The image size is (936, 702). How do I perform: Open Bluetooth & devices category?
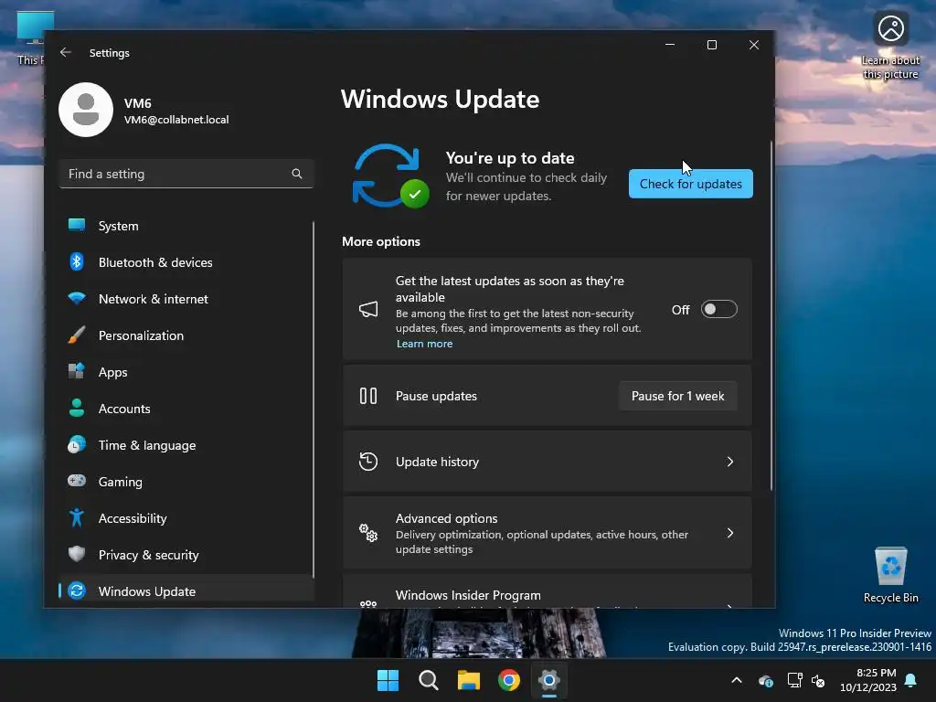coord(186,262)
